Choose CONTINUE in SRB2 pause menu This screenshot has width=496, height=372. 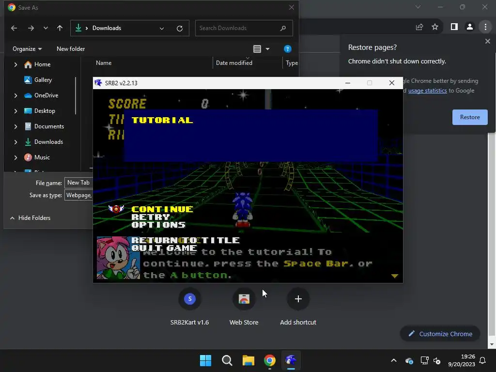click(162, 209)
